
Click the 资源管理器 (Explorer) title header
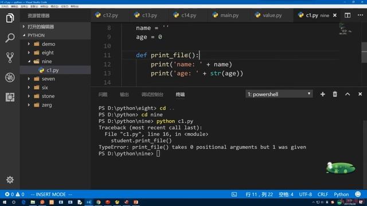[x=38, y=15]
